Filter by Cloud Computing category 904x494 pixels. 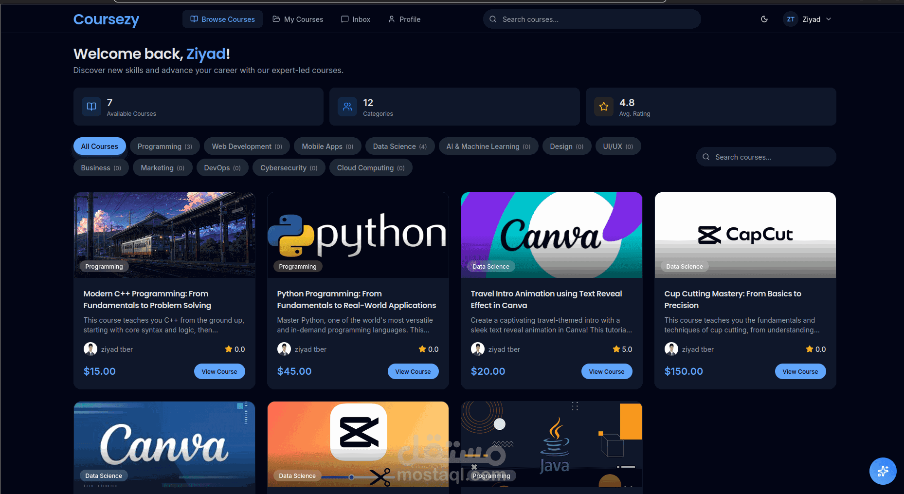[x=371, y=167]
